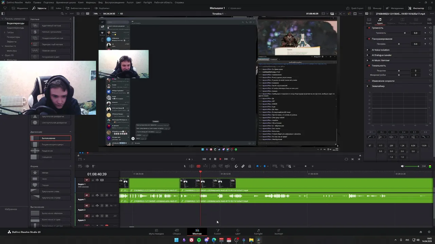
Task: Open the Keyframes panel
Action: coord(102,8)
